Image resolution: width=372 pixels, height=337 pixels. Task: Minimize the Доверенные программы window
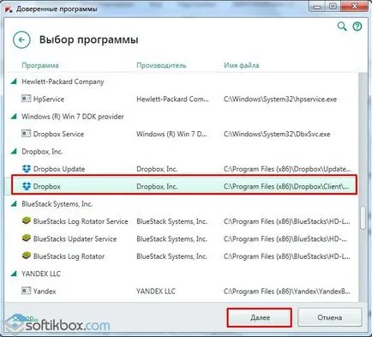click(317, 7)
